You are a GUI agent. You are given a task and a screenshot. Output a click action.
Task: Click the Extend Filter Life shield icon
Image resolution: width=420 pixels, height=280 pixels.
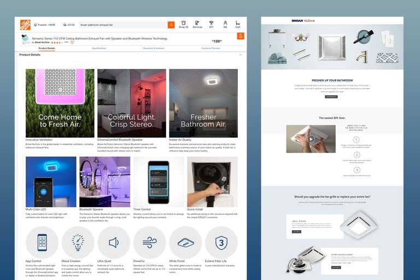pos(221,242)
